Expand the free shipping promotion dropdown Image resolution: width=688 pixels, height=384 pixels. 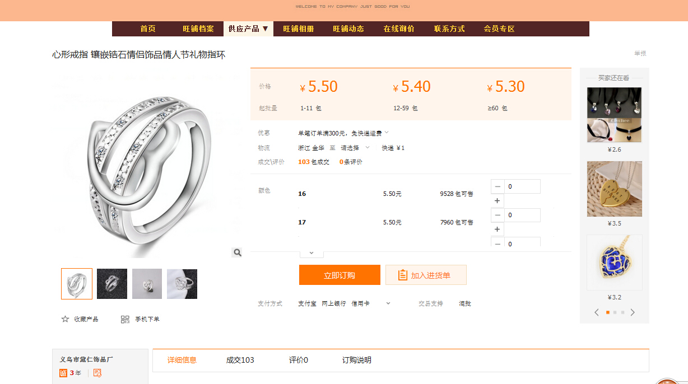pyautogui.click(x=387, y=133)
